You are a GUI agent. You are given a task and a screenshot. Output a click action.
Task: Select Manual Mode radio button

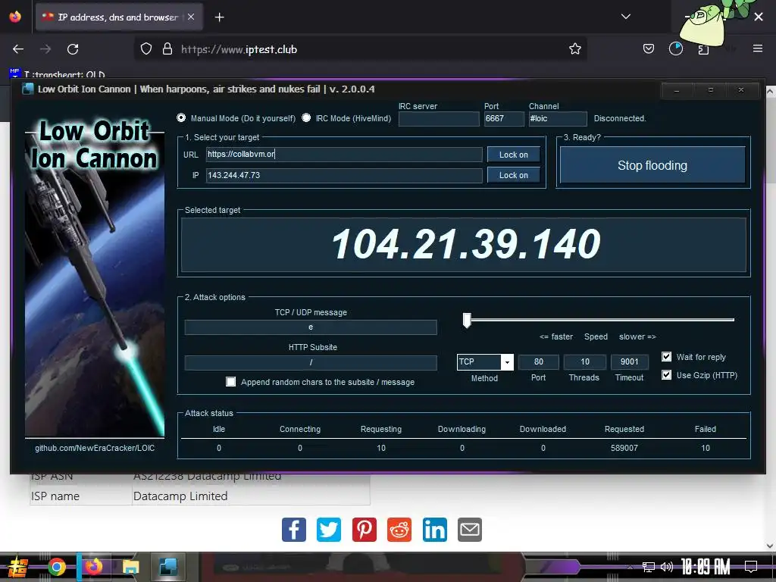pos(181,117)
